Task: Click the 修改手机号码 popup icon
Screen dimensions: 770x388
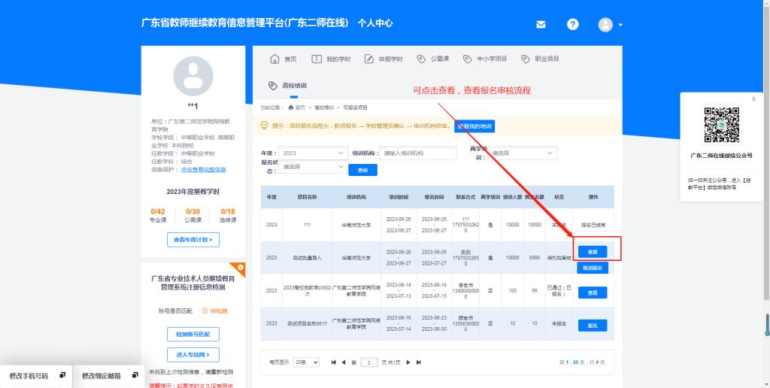Action: point(62,375)
